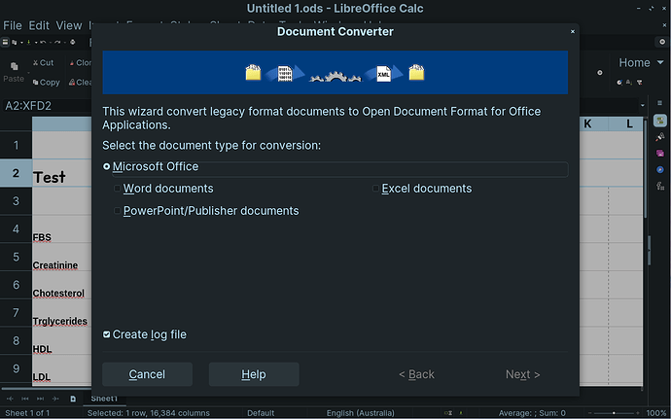Click English (Australia) language in status bar
The image size is (671, 419).
pyautogui.click(x=361, y=413)
